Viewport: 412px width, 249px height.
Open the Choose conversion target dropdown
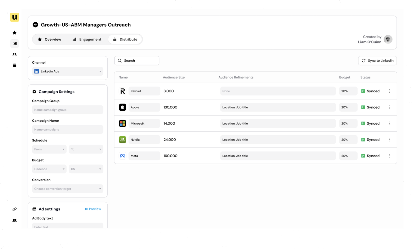point(68,189)
